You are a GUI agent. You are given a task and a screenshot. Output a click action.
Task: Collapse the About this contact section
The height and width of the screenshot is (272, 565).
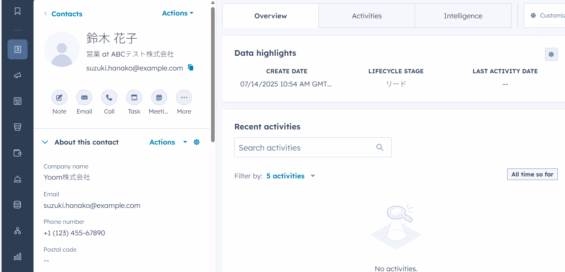click(45, 142)
